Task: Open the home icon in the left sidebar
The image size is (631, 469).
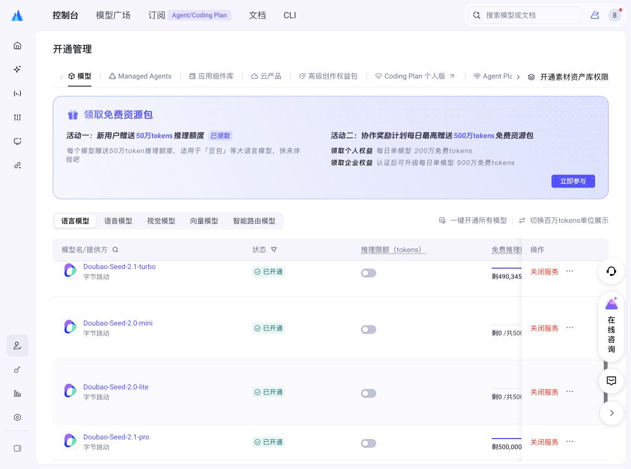Action: pyautogui.click(x=17, y=45)
